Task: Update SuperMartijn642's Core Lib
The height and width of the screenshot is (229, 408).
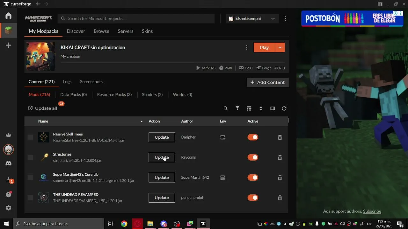Action: click(162, 177)
